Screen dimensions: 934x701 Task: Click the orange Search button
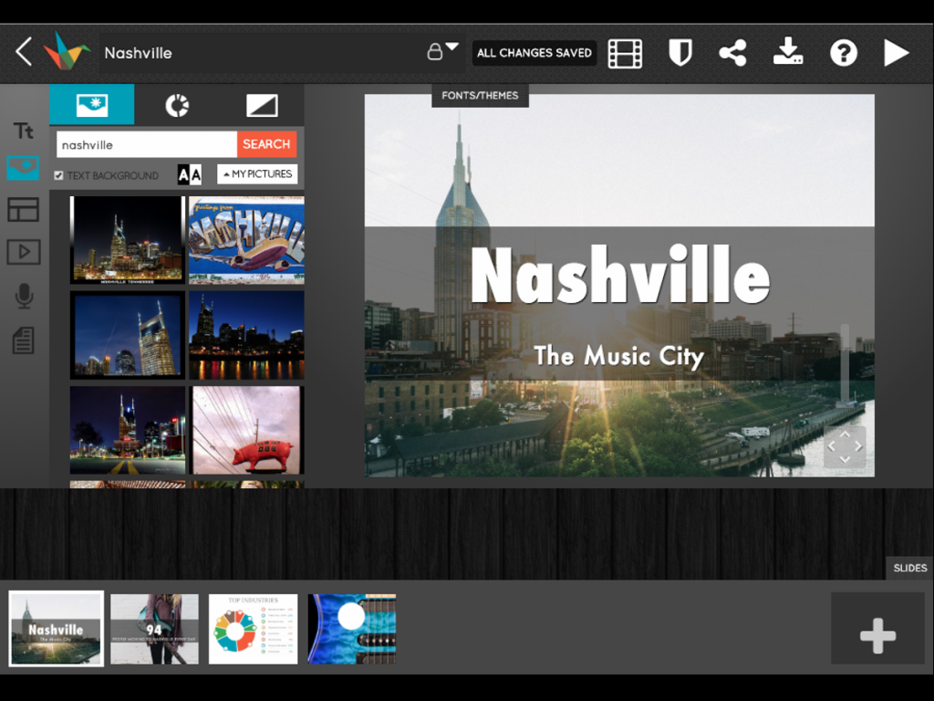(266, 144)
